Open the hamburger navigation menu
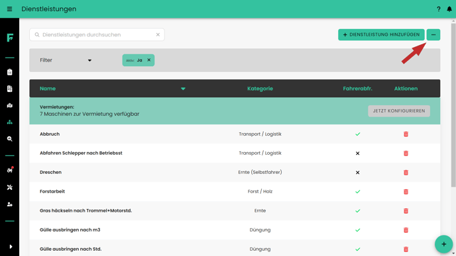Screen dimensions: 456x256 (9, 9)
